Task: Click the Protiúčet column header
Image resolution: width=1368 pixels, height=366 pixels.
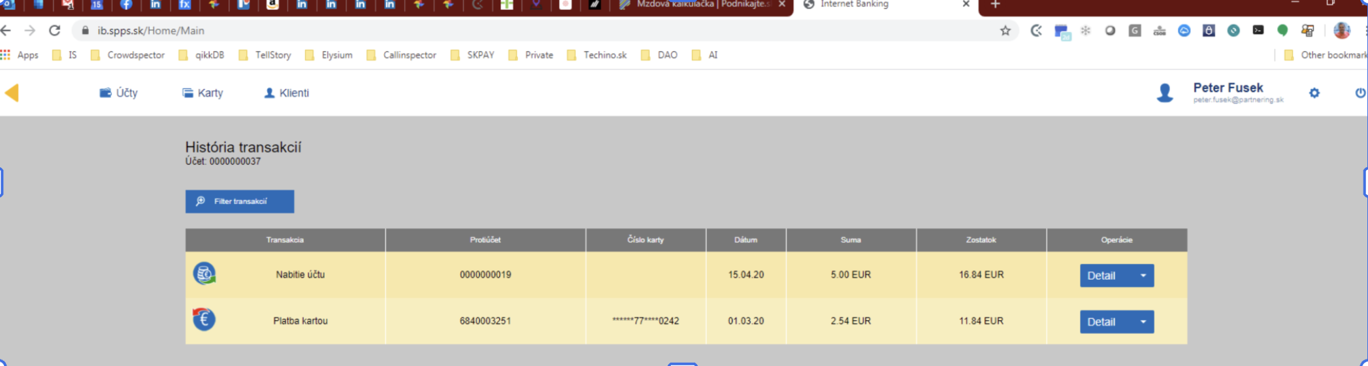Action: tap(485, 240)
